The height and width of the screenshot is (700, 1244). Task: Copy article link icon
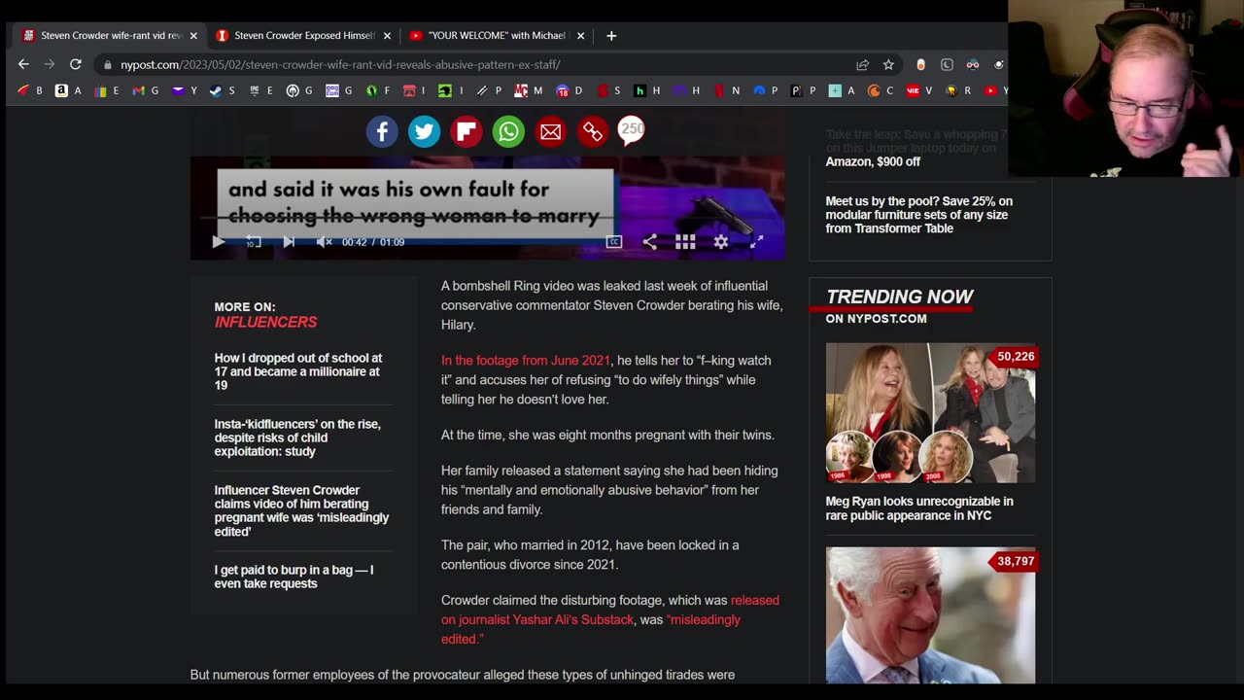tap(593, 131)
